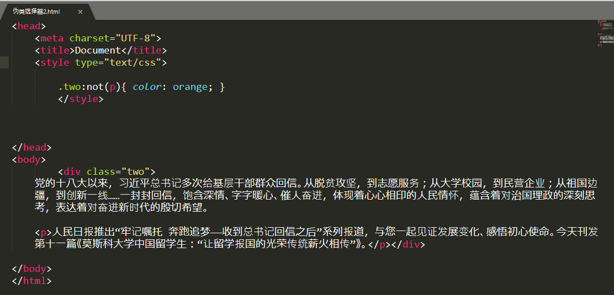Click the orange color value
614x295 pixels.
point(190,87)
